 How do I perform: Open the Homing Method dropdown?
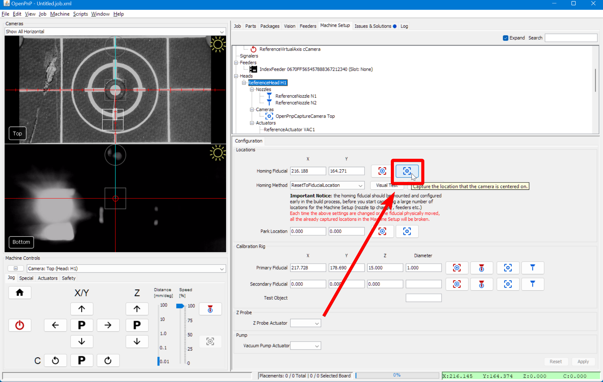click(x=360, y=185)
